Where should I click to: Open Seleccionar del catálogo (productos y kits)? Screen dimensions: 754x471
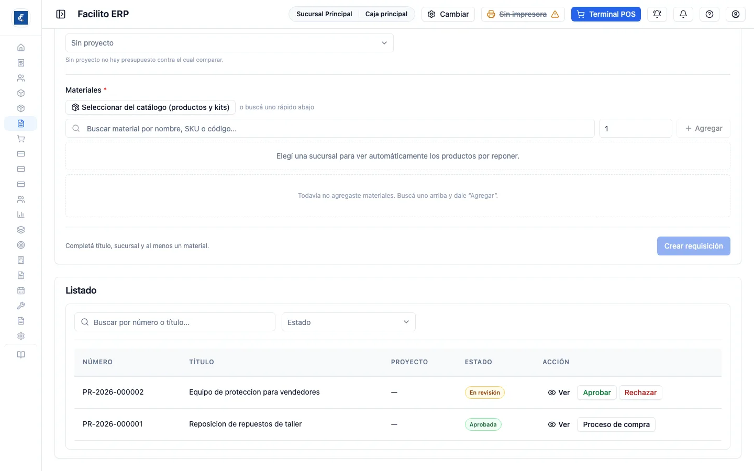pos(150,107)
